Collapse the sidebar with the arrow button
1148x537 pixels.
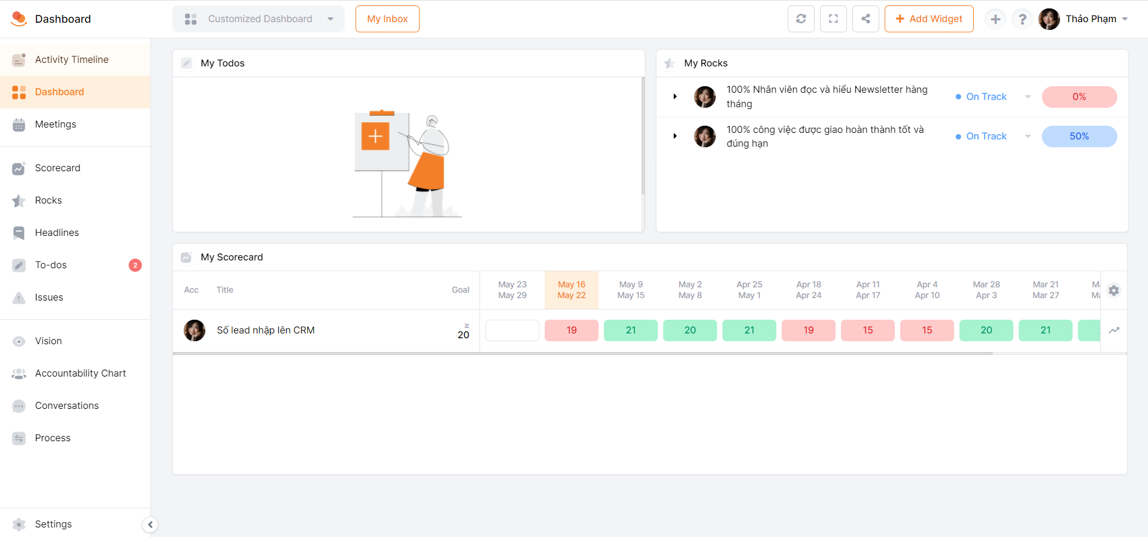(150, 525)
